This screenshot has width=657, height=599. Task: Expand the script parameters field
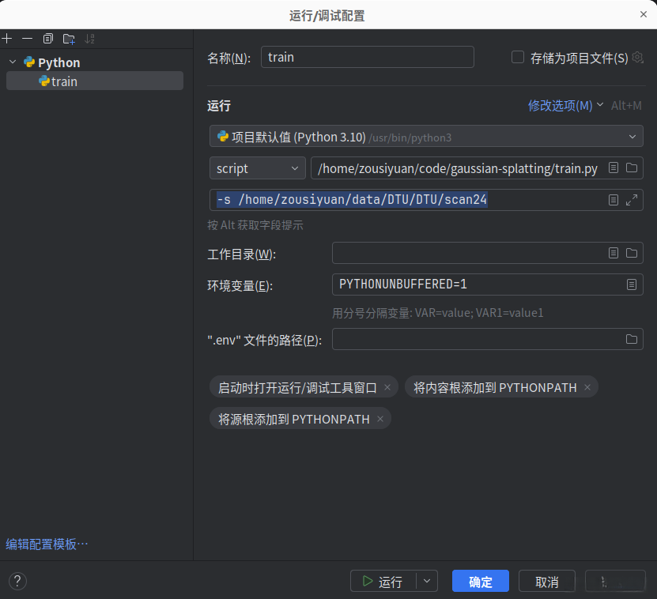[632, 200]
